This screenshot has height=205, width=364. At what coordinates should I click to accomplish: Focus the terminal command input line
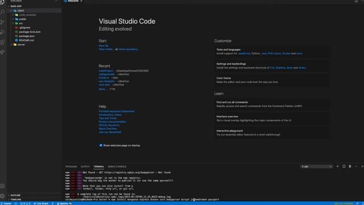tap(142, 199)
